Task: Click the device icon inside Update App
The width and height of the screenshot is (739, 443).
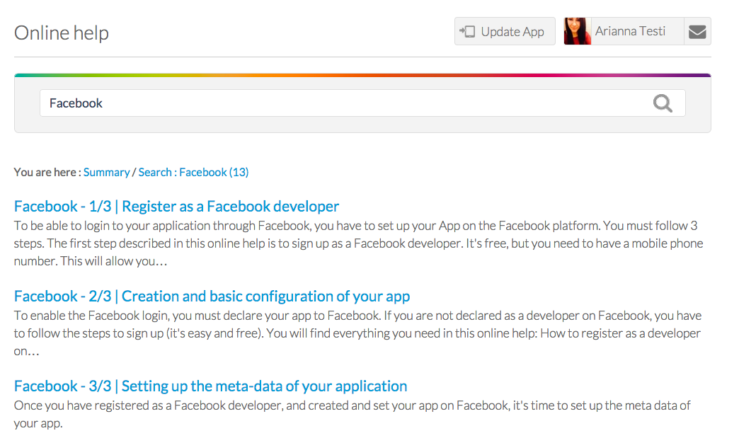Action: (467, 32)
